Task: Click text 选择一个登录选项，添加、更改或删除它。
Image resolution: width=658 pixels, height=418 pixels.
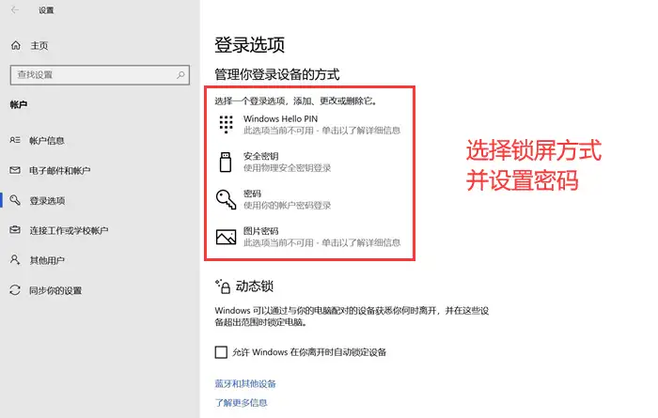Action: point(296,101)
